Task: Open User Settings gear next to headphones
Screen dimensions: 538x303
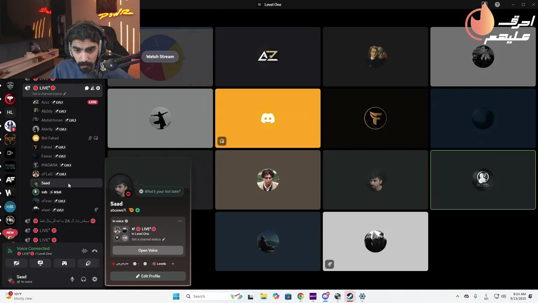Action: pos(95,279)
